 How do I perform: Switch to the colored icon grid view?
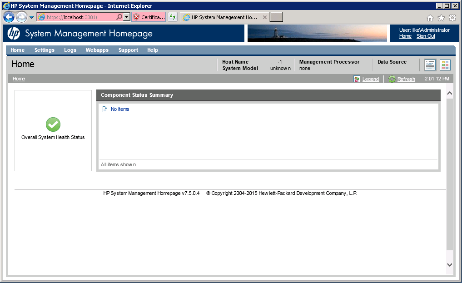click(x=445, y=65)
